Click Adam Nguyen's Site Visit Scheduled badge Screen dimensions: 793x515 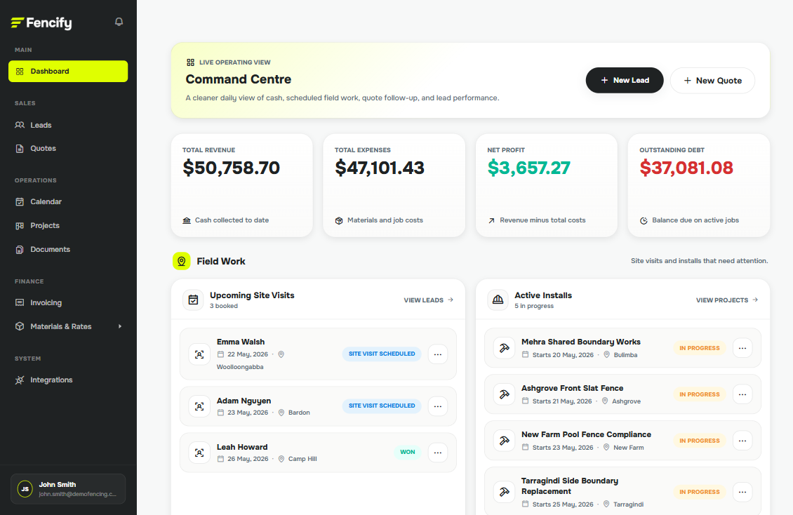[382, 406]
